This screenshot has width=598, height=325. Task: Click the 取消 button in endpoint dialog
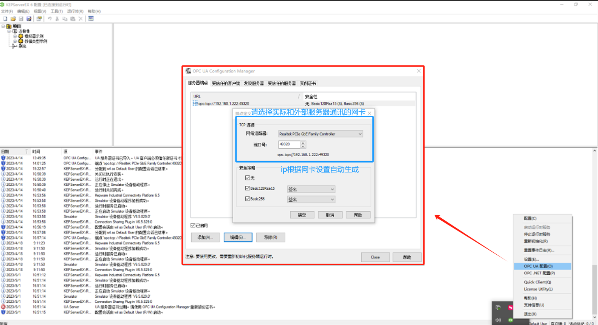point(330,215)
